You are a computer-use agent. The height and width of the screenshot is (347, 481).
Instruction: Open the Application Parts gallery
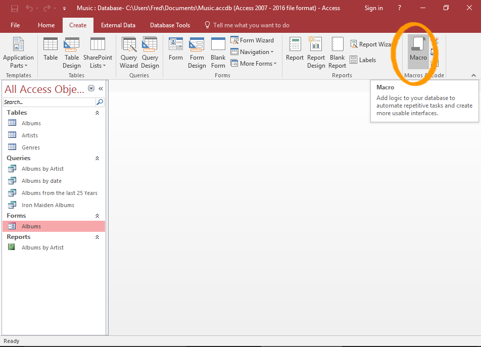pyautogui.click(x=18, y=53)
